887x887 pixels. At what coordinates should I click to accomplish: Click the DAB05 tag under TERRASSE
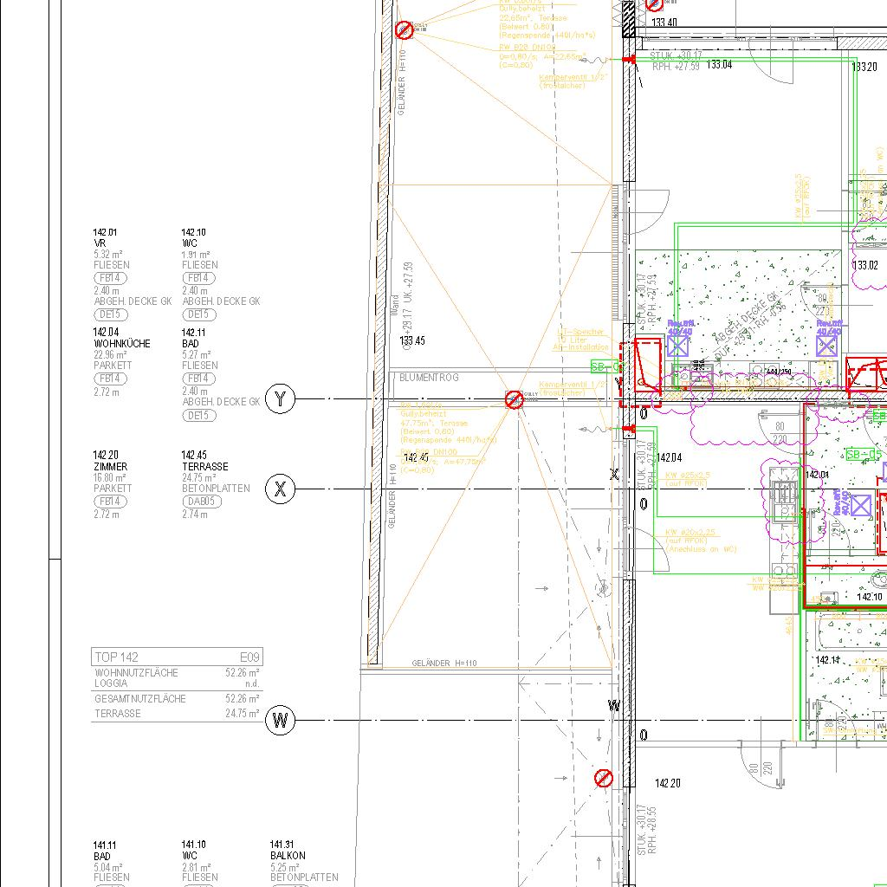coord(202,502)
